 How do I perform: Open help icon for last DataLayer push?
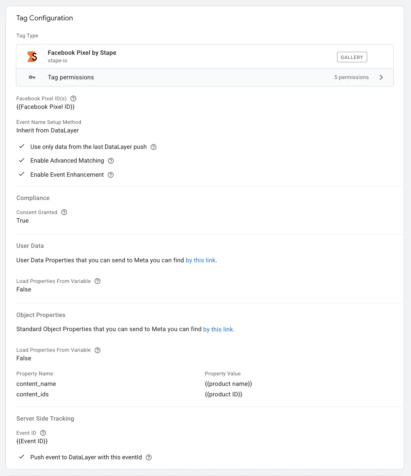[153, 147]
